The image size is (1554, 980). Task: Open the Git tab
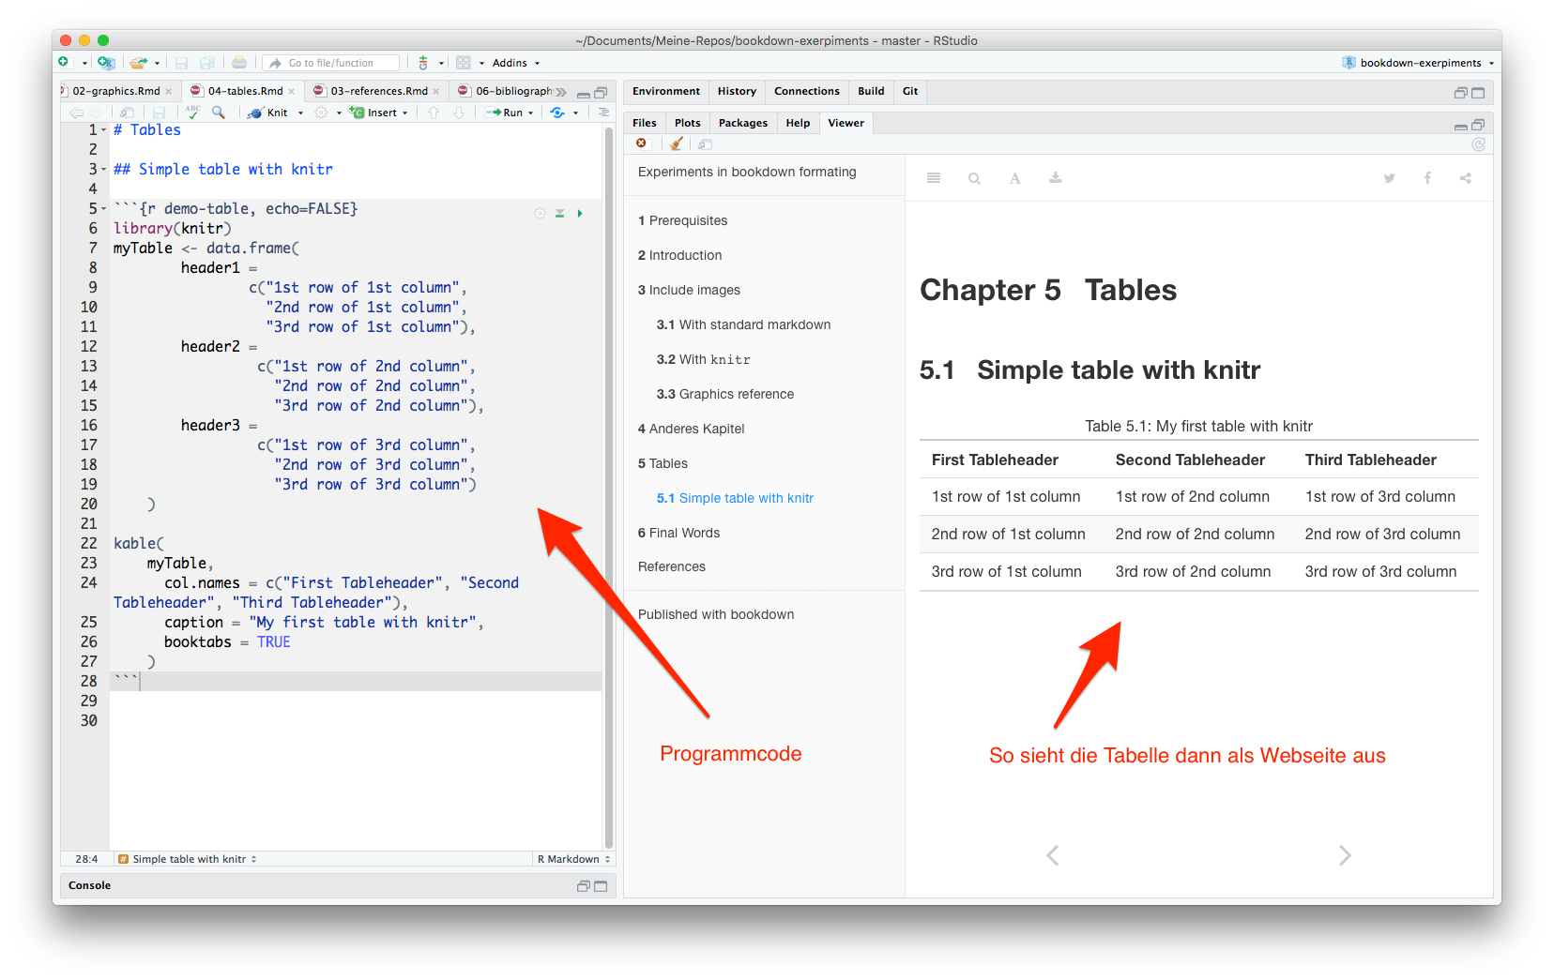[x=910, y=91]
